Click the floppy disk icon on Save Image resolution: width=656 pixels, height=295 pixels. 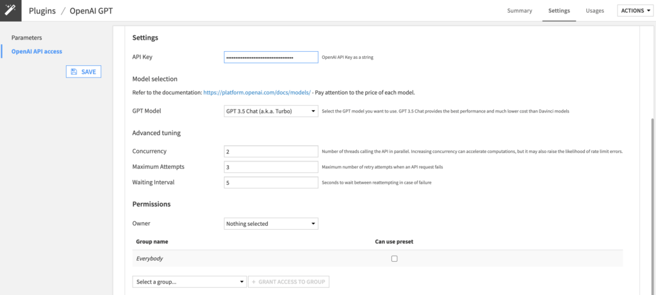tap(74, 72)
